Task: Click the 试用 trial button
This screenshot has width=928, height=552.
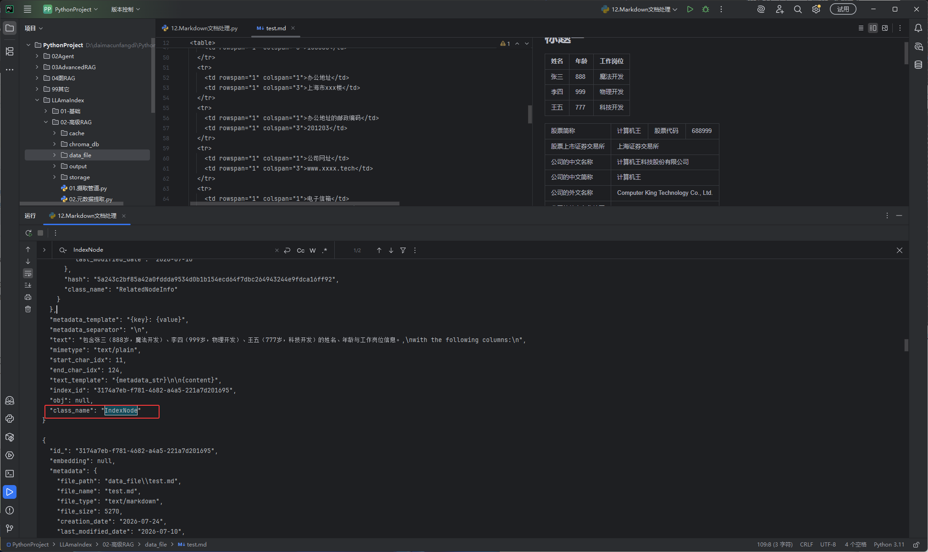Action: pos(843,9)
